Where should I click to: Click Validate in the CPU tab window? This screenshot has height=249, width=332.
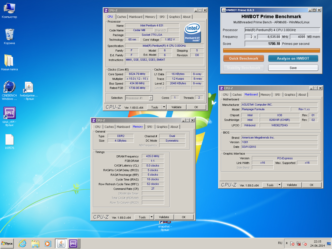coord(176,107)
